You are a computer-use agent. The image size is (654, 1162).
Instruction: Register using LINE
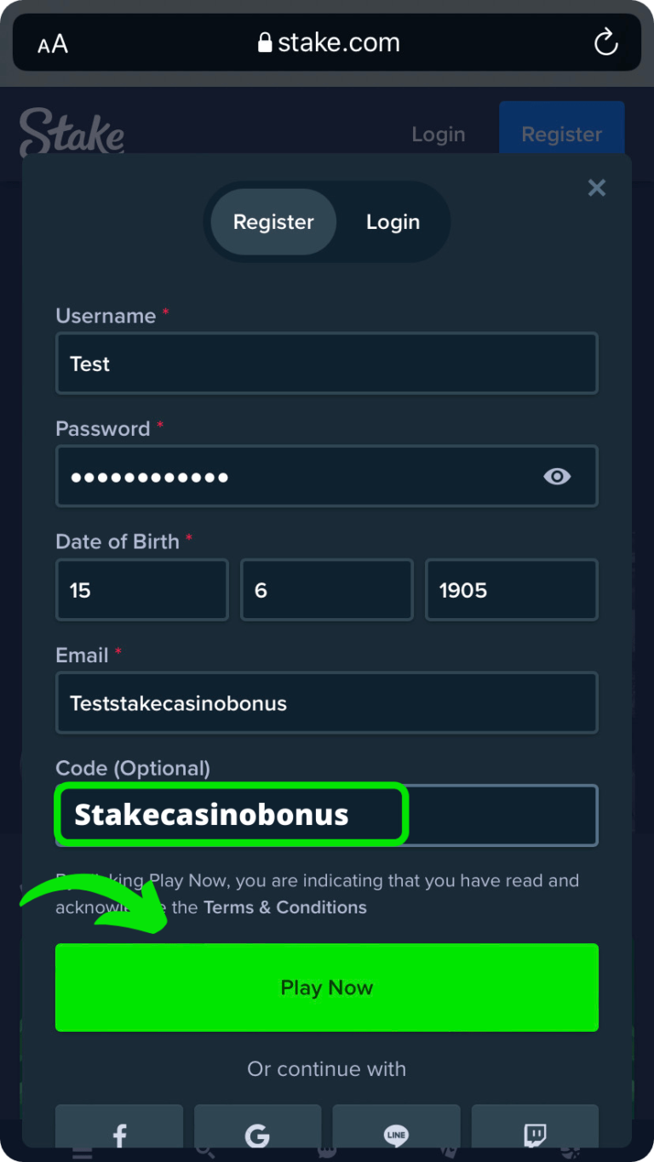396,1135
